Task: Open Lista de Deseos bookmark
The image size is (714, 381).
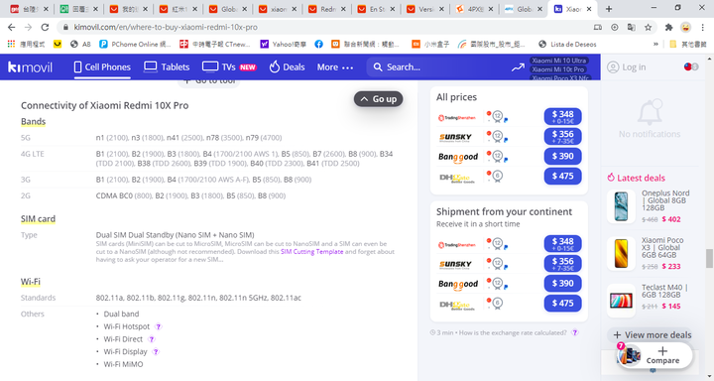Action: click(x=567, y=45)
